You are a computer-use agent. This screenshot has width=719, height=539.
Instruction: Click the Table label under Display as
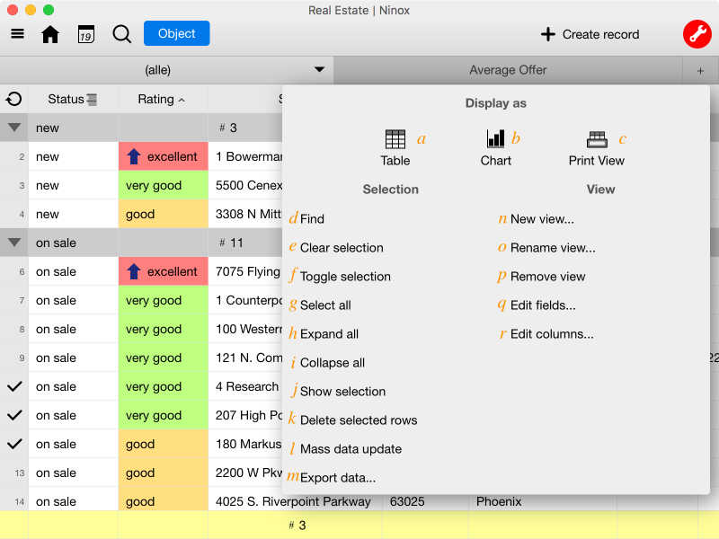click(395, 161)
